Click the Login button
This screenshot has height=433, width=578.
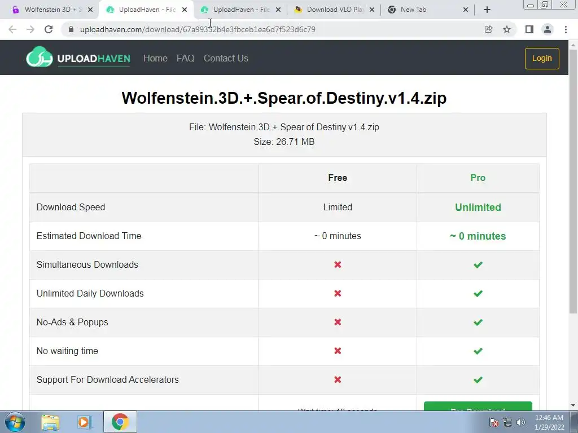point(542,58)
